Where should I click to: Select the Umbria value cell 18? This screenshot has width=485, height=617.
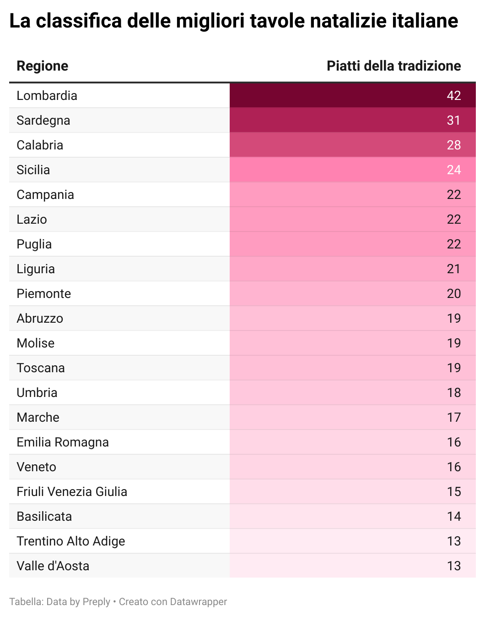tap(353, 392)
